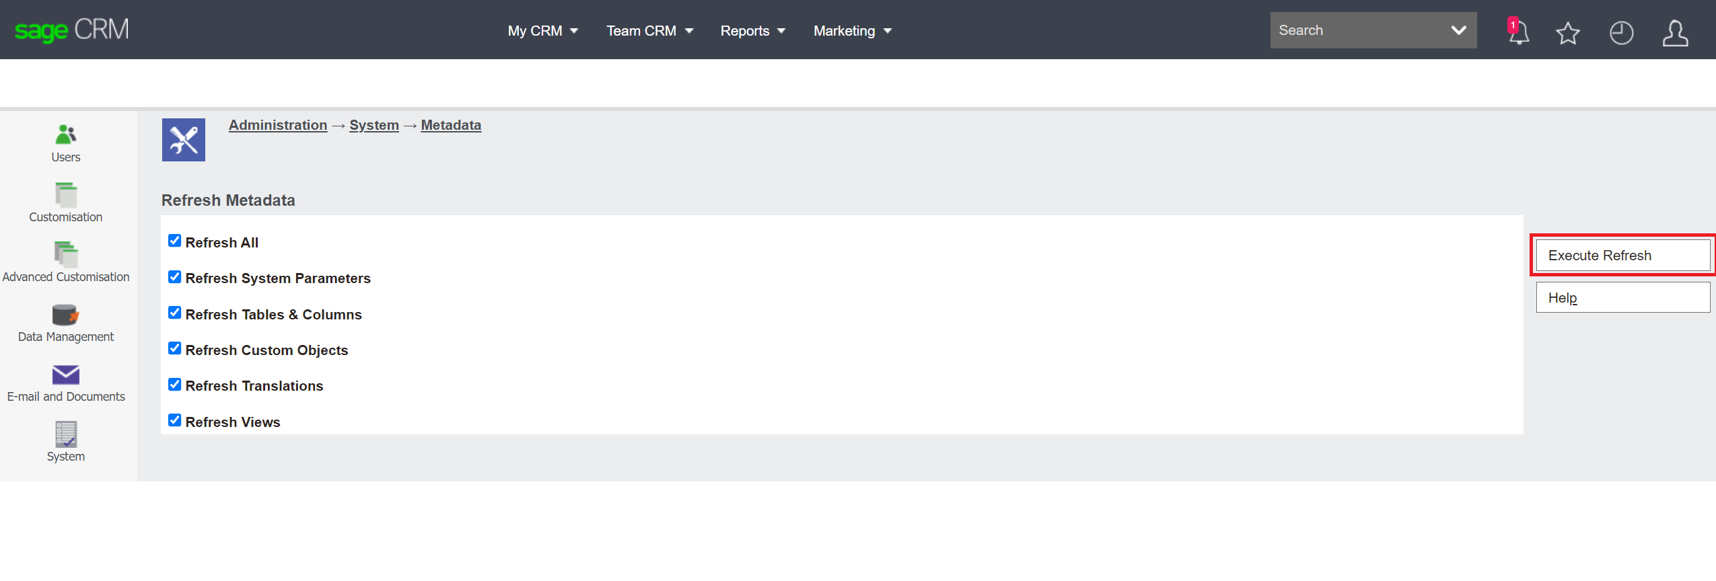
Task: Expand the Reports menu
Action: (752, 31)
